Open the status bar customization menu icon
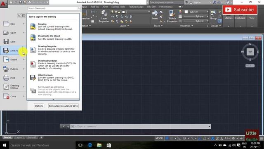 pyautogui.click(x=262, y=138)
